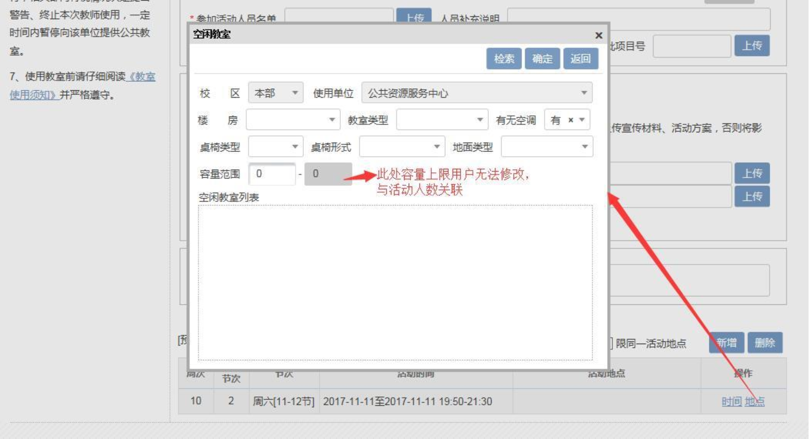The width and height of the screenshot is (809, 439).
Task: Click the 检索 search button
Action: 504,59
